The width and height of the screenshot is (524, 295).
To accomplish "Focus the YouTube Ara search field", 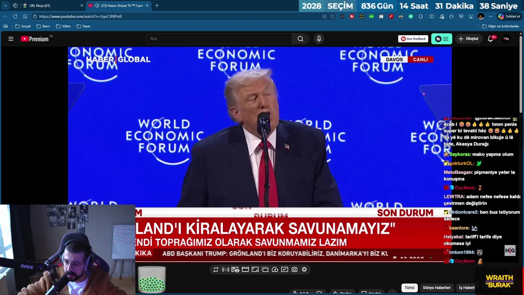I will point(219,39).
